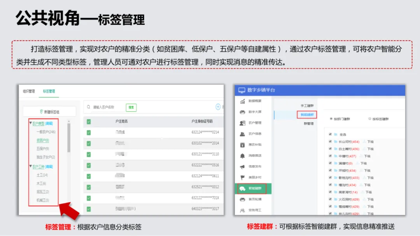Click ID cell 632222********0516

(205, 165)
